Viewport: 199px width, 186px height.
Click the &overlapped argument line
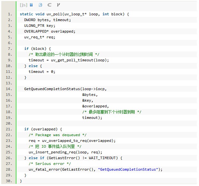(95, 106)
